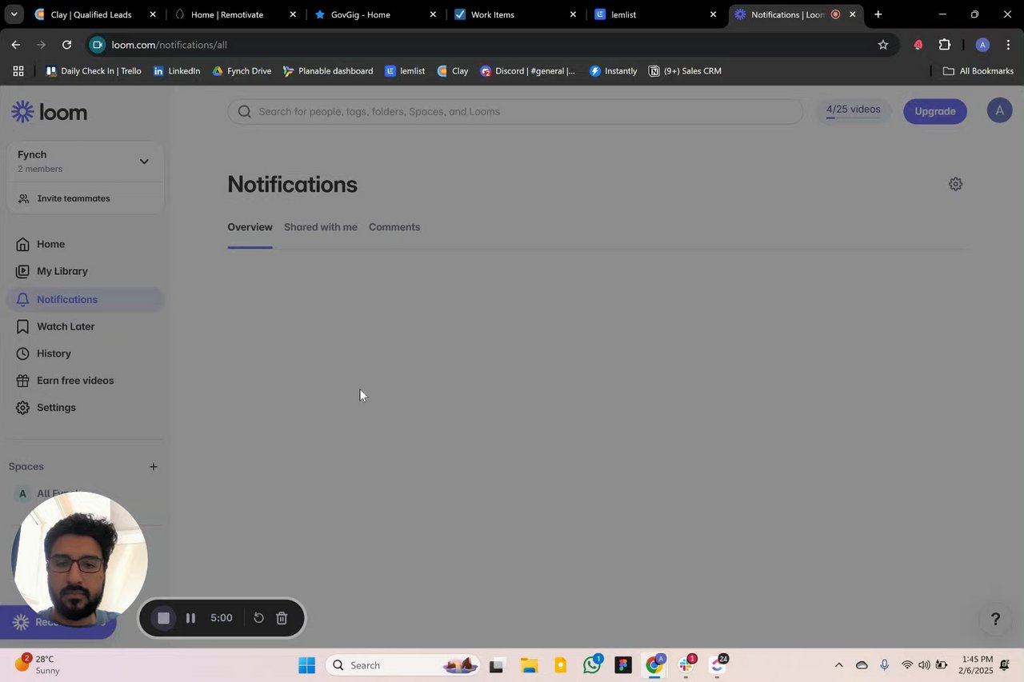1024x682 pixels.
Task: Open Figma from taskbar
Action: click(x=623, y=665)
